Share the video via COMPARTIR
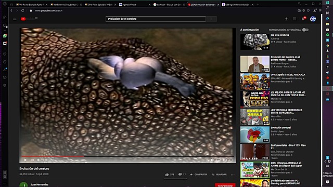Image resolution: width=333 pixels, height=187 pixels. (x=198, y=175)
